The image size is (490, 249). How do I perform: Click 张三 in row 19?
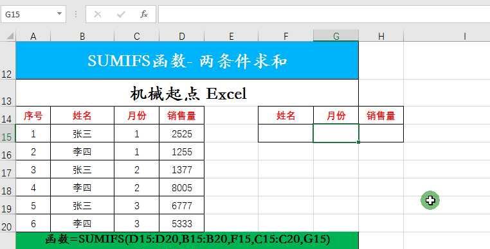pyautogui.click(x=82, y=205)
